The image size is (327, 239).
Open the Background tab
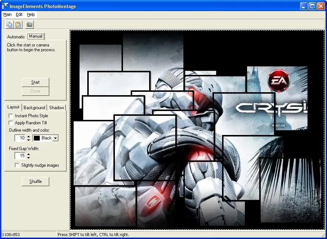click(34, 108)
